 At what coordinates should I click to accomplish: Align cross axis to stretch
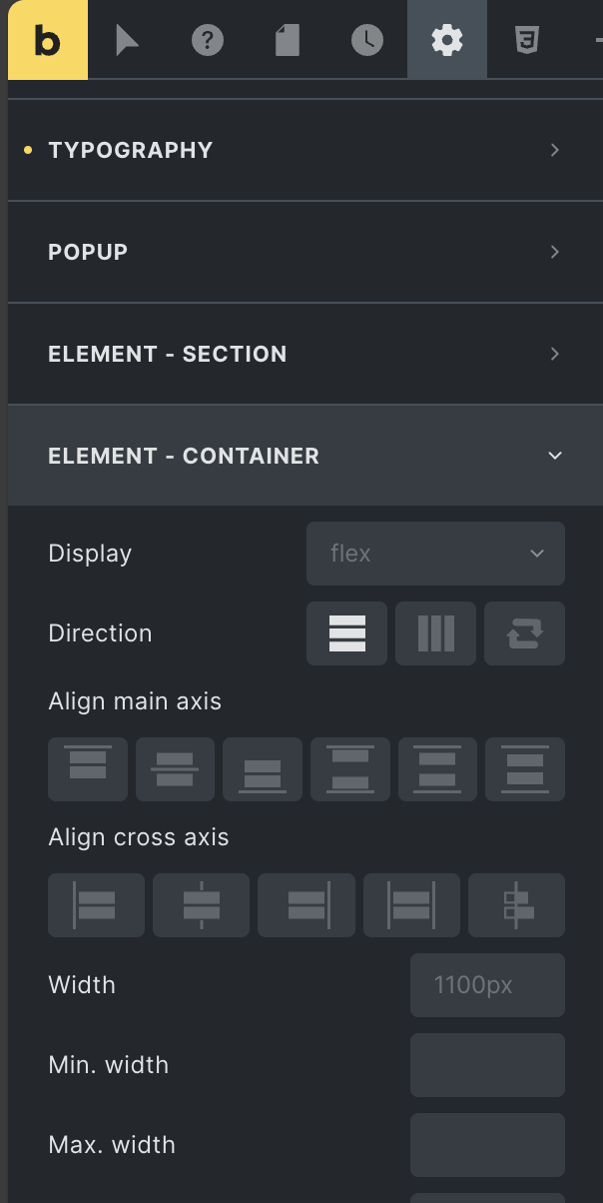tap(411, 905)
